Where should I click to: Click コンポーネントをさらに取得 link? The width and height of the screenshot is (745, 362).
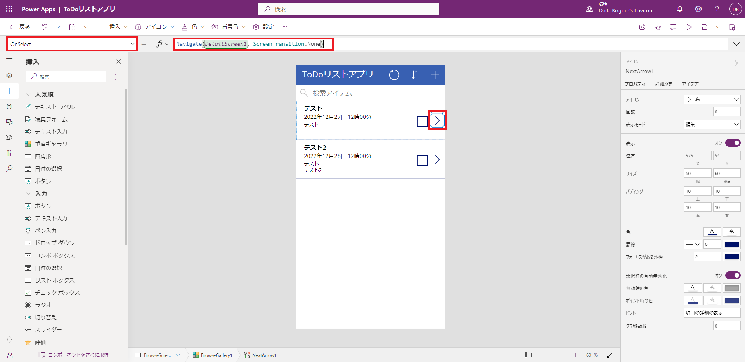pos(74,355)
